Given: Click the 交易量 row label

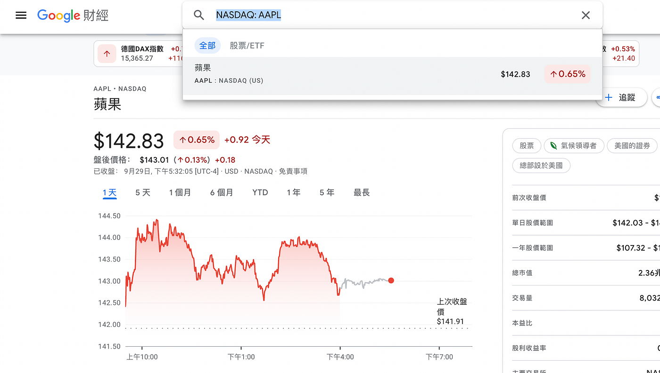Looking at the screenshot, I should pos(522,298).
